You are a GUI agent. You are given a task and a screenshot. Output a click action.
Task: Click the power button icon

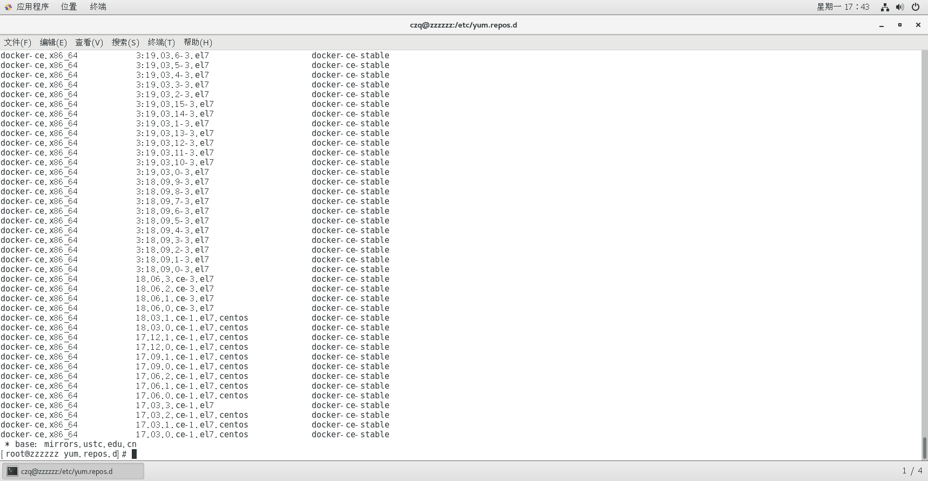point(916,7)
